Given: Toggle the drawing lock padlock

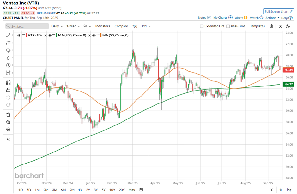Looking at the screenshot, I should click(x=8, y=90).
